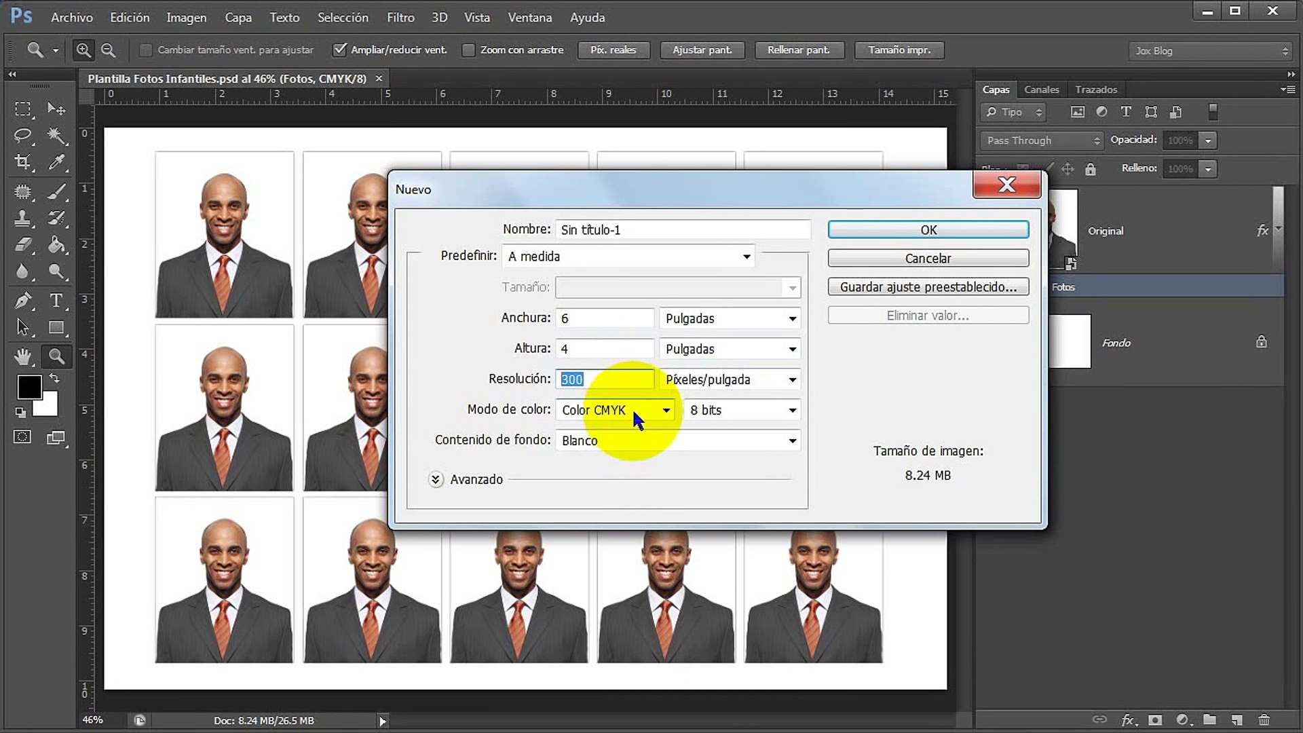
Task: Select the Crop tool
Action: click(x=23, y=162)
